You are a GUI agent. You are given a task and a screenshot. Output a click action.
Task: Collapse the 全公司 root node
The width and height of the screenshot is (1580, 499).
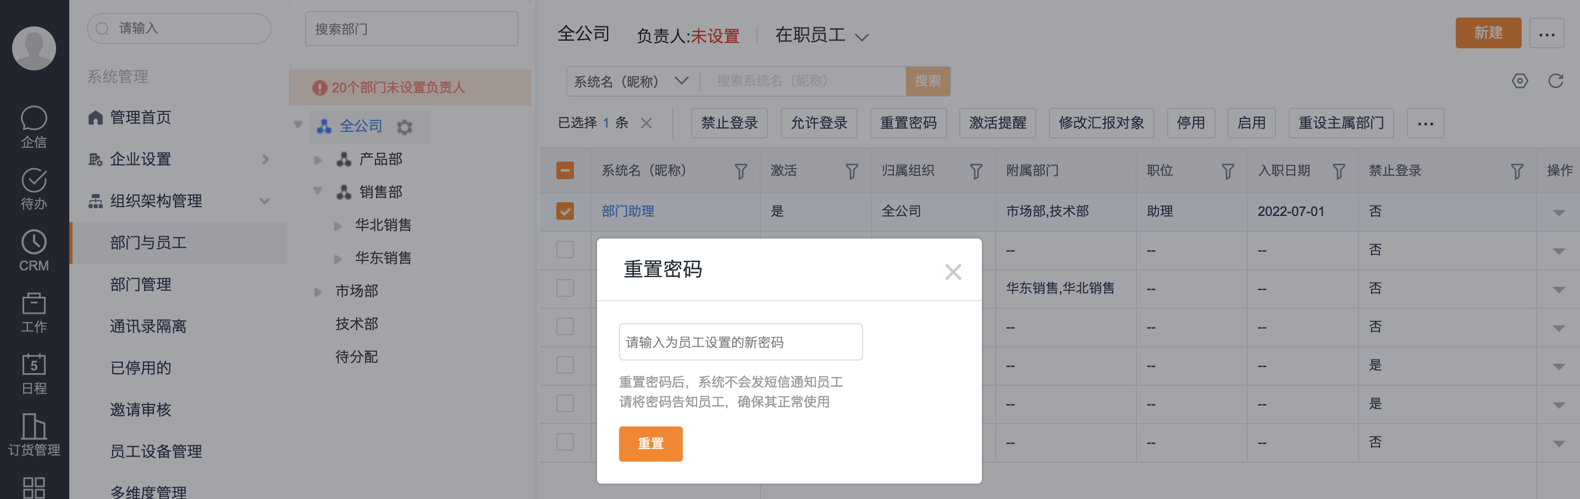coord(298,125)
